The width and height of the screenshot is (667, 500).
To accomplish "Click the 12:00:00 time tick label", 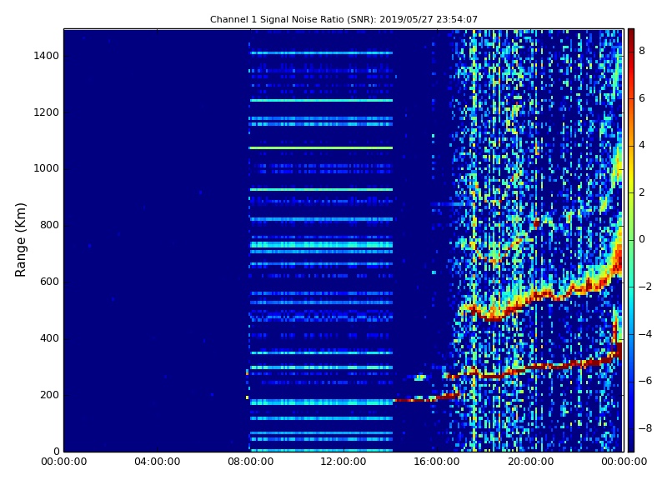I will [344, 462].
